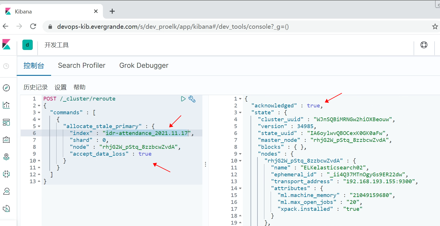The width and height of the screenshot is (440, 226).
Task: Click "transport_address" 192.168.193.155:9300 line
Action: [344, 181]
